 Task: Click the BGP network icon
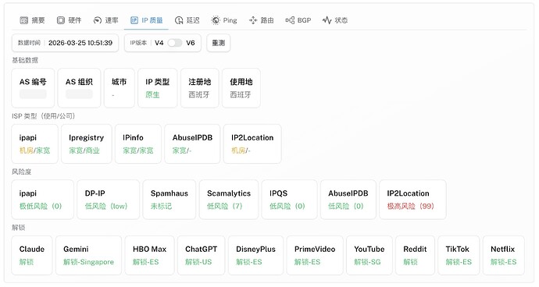[290, 20]
